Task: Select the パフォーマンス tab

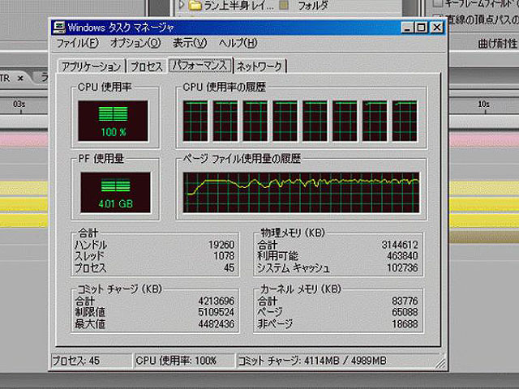Action: pos(200,65)
